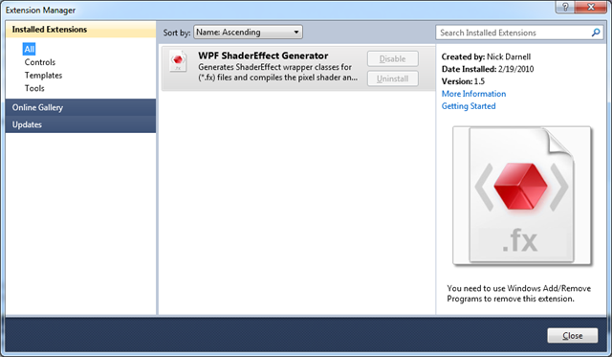Click the help question mark button
Viewport: 612px width, 357px height.
click(565, 7)
